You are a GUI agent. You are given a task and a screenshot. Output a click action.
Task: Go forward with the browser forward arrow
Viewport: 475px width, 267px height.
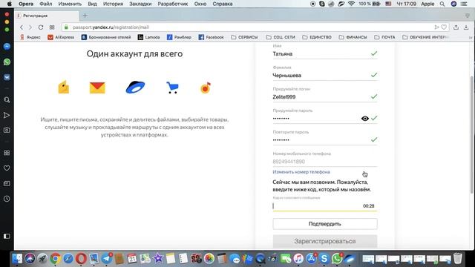[30, 27]
